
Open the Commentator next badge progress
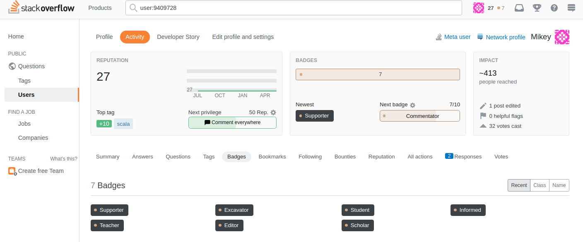[419, 116]
